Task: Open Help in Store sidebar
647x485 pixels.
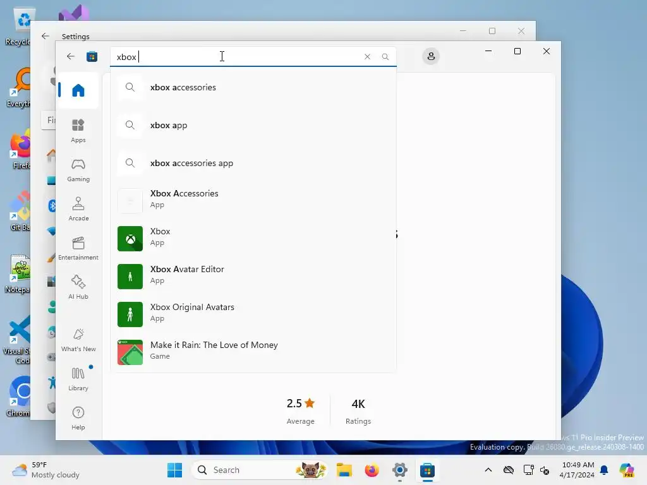Action: click(78, 418)
